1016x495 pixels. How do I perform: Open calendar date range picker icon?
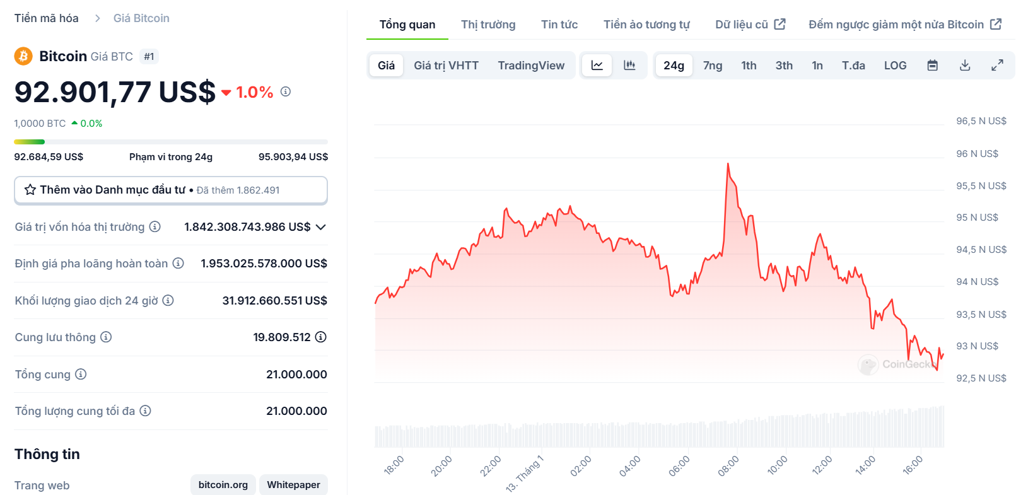(933, 66)
